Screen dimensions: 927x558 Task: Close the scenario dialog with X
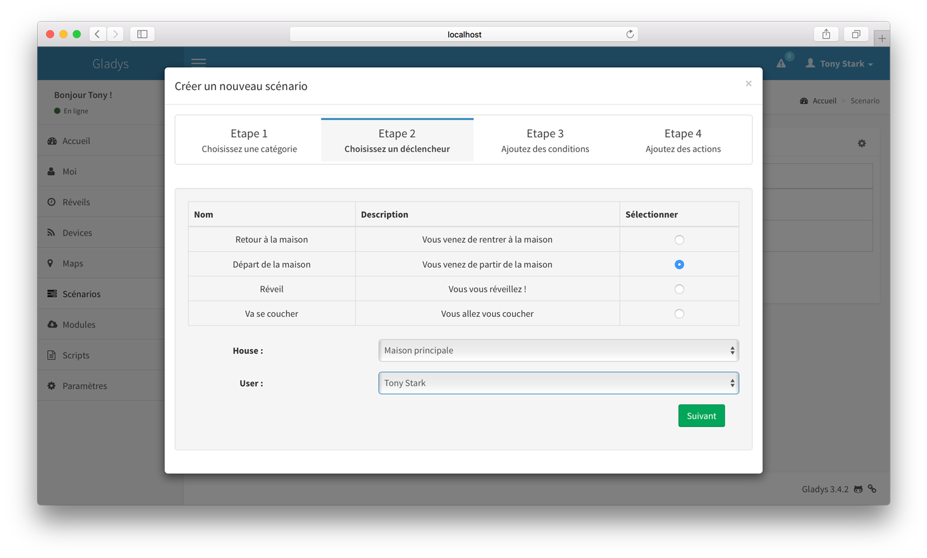point(749,83)
